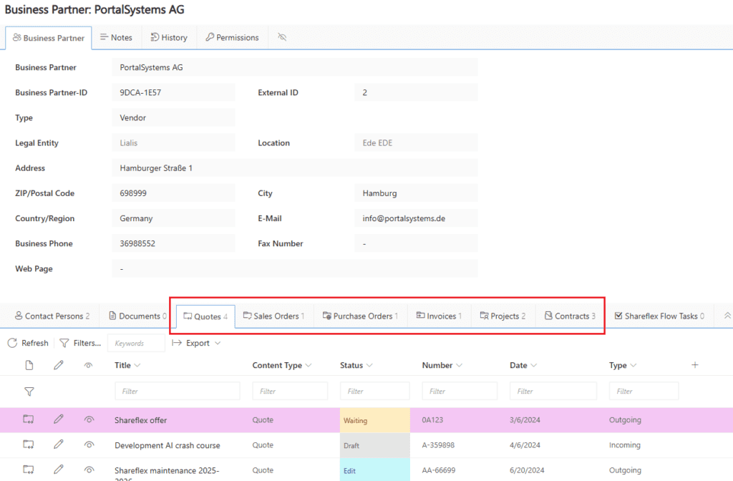
Task: Open the Business Partner tab
Action: [49, 38]
